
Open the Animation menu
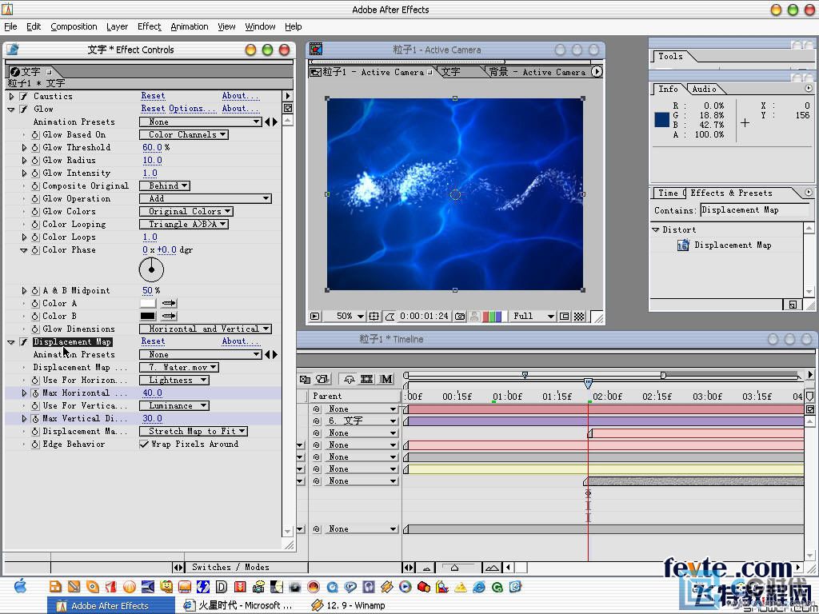click(189, 26)
